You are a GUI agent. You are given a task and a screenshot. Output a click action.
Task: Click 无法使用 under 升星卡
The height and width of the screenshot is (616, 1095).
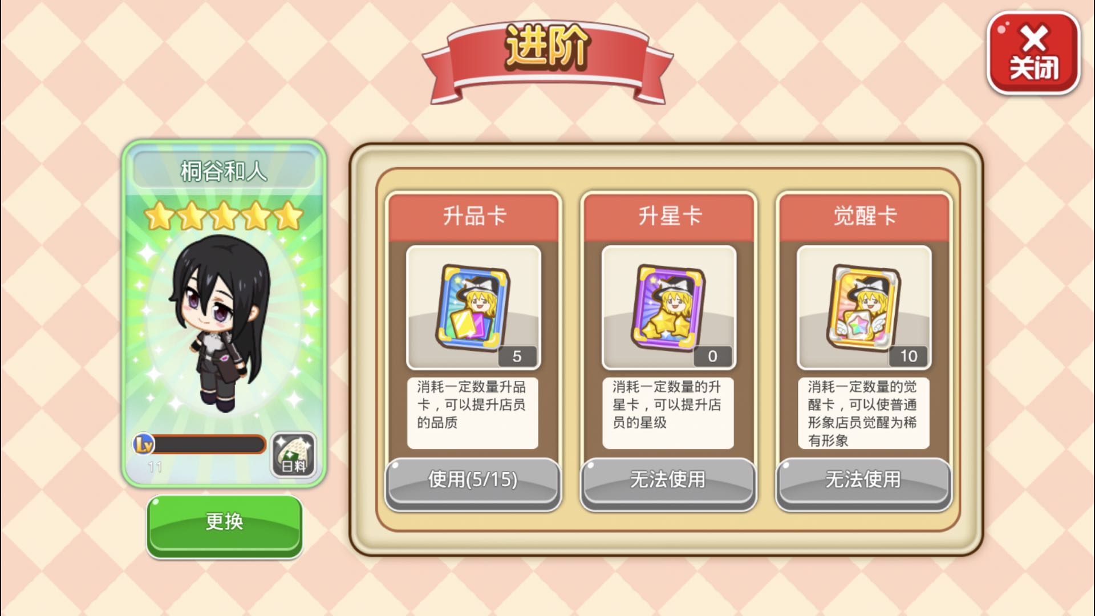tap(668, 481)
